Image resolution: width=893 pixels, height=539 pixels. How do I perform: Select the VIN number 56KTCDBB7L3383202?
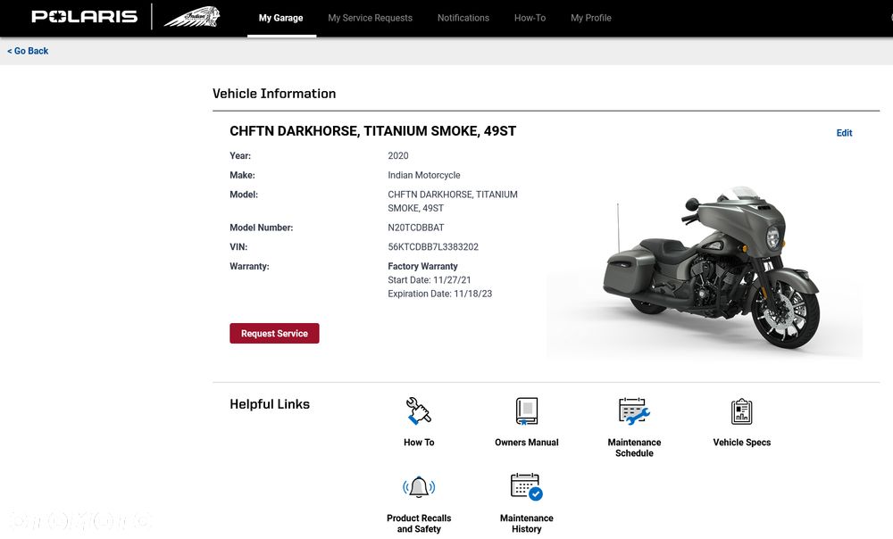[x=433, y=247]
